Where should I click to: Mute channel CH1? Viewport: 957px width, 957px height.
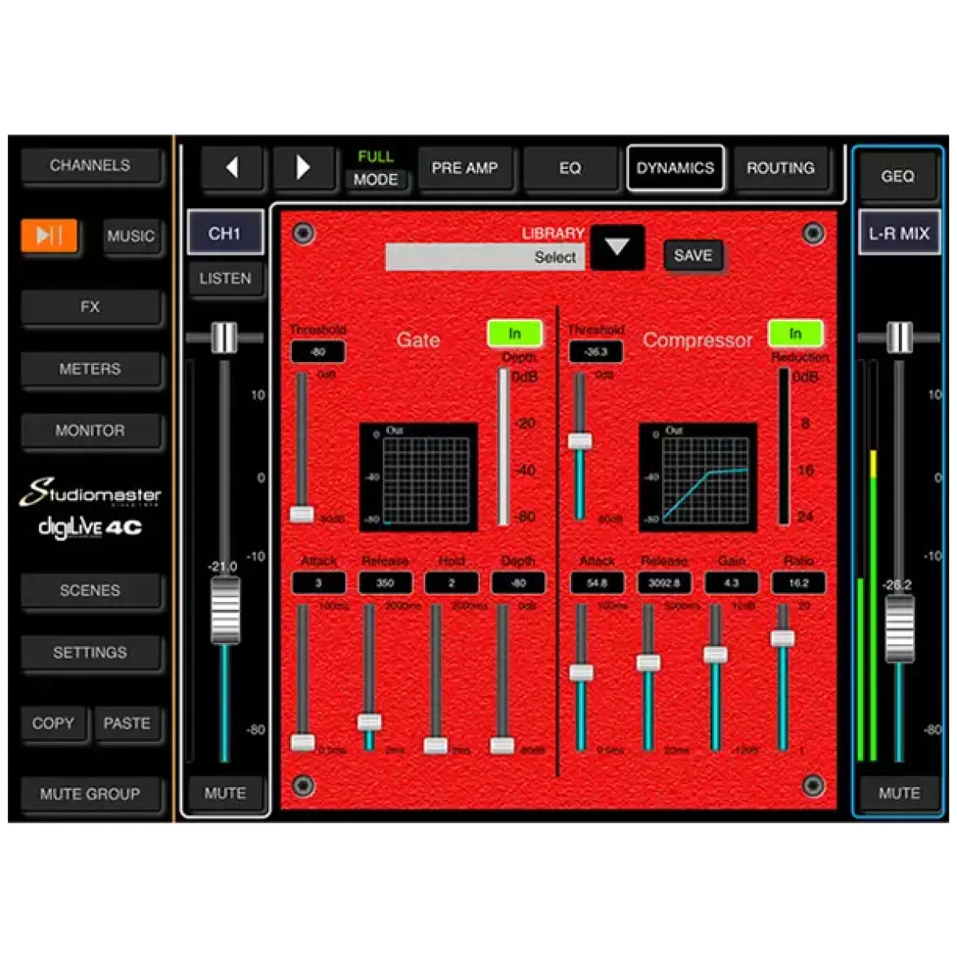[226, 793]
